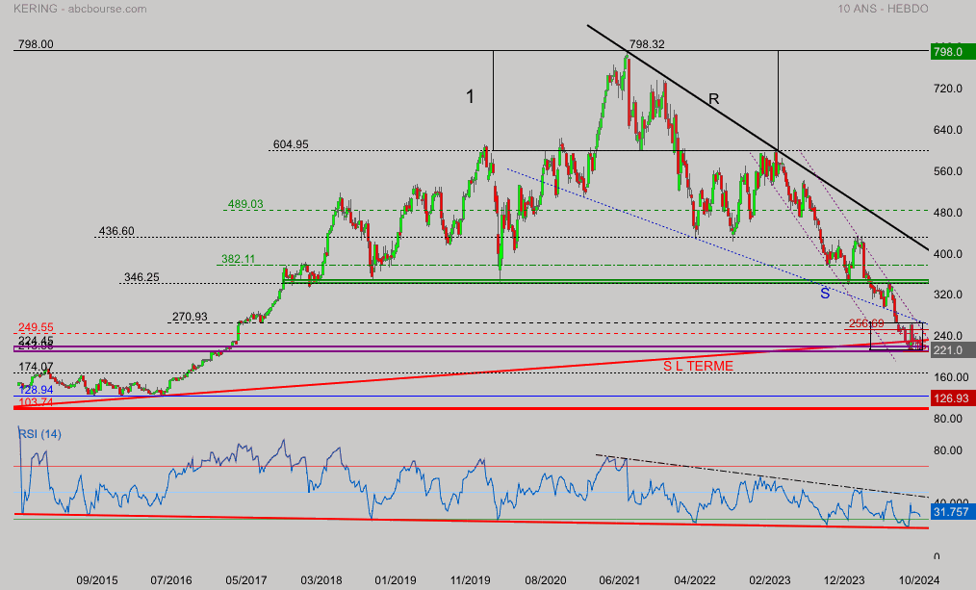
Task: Click the blue "S" support annotation
Action: (825, 294)
